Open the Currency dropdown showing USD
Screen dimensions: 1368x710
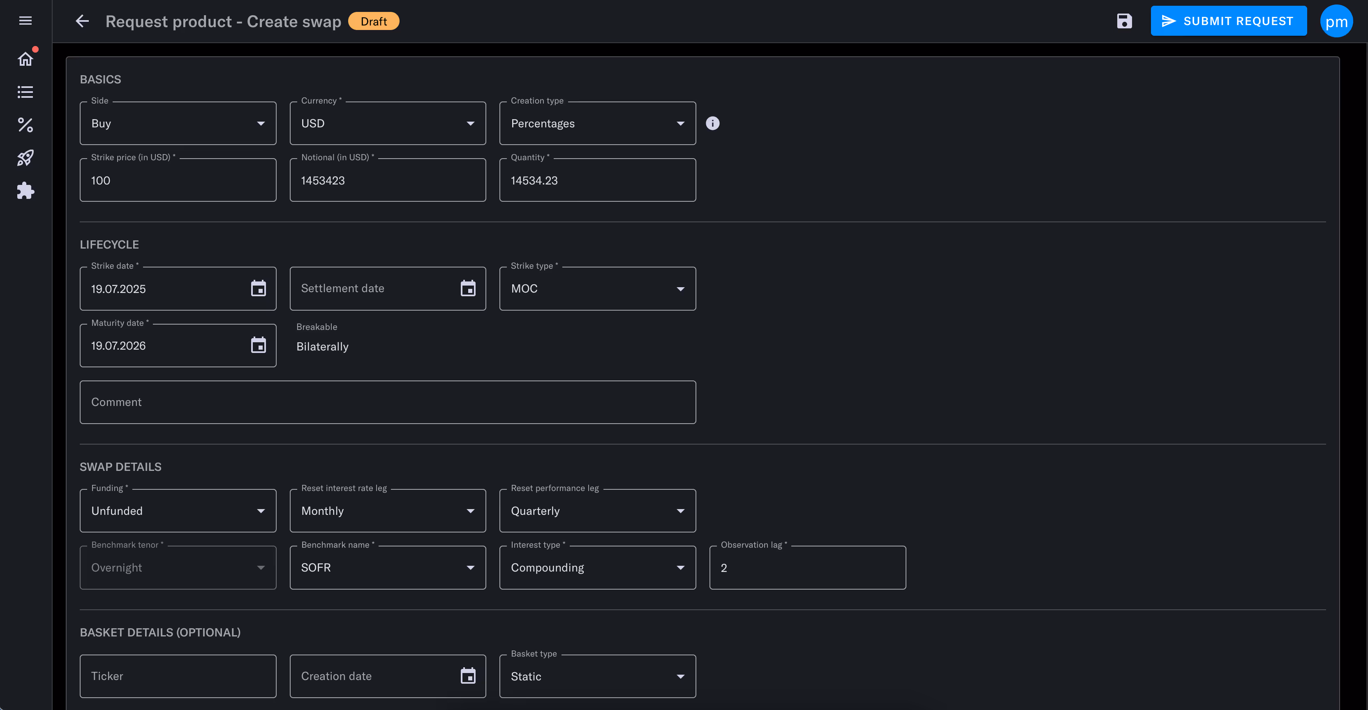pos(388,123)
